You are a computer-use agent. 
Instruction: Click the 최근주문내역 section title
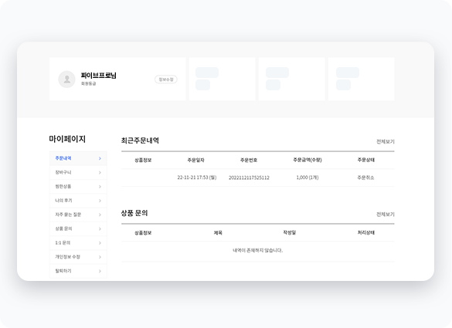[x=140, y=140]
